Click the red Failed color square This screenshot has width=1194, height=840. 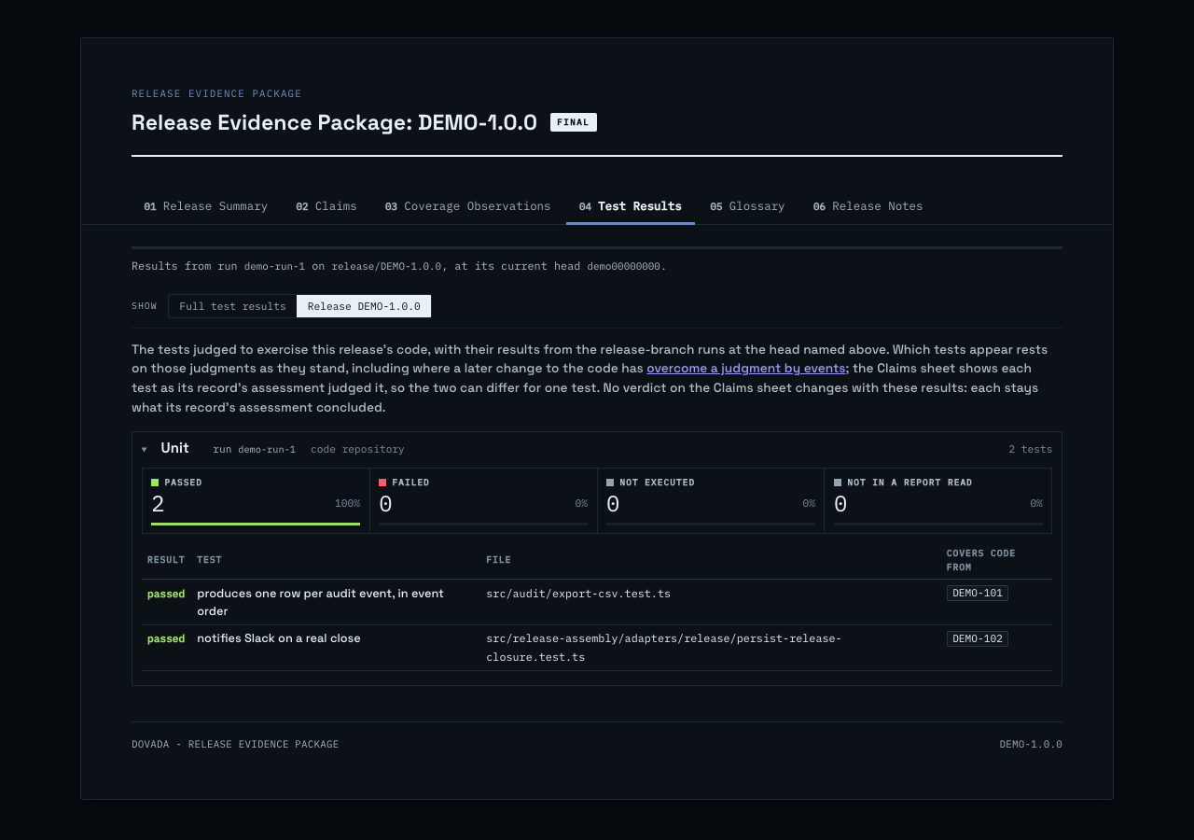click(382, 483)
